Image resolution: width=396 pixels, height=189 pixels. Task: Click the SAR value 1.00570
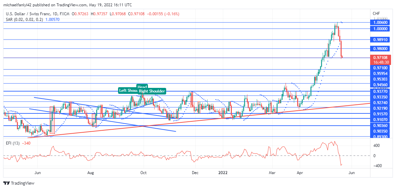[52, 19]
